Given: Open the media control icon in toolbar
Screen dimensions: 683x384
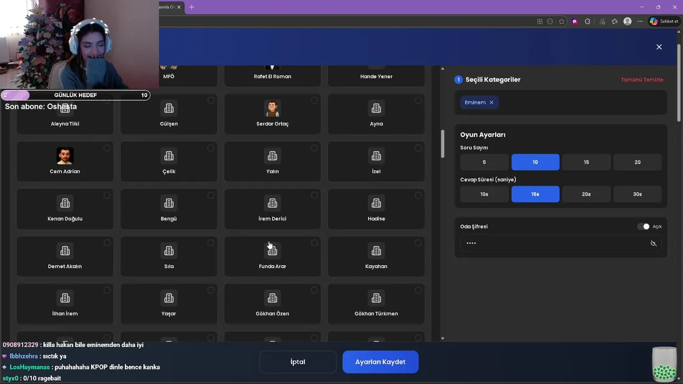Looking at the screenshot, I should pyautogui.click(x=602, y=21).
